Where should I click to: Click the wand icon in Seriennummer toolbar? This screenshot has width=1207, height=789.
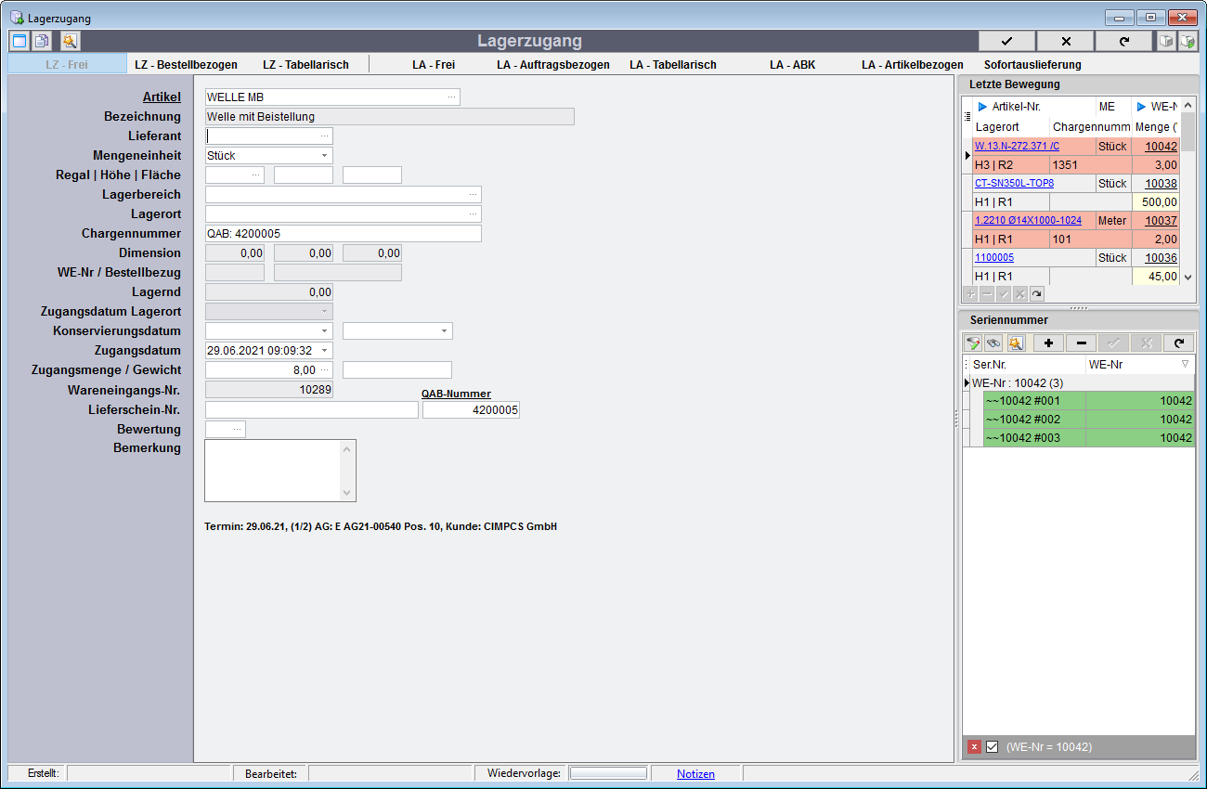[x=1015, y=343]
